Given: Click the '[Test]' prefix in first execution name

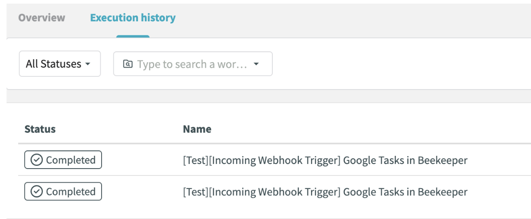Looking at the screenshot, I should click(195, 160).
